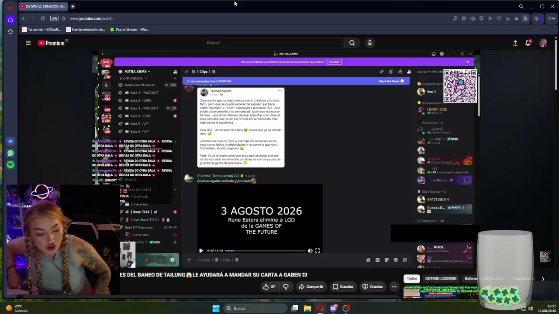The height and width of the screenshot is (314, 559).
Task: Open Discord from the Windows taskbar
Action: tap(333, 308)
